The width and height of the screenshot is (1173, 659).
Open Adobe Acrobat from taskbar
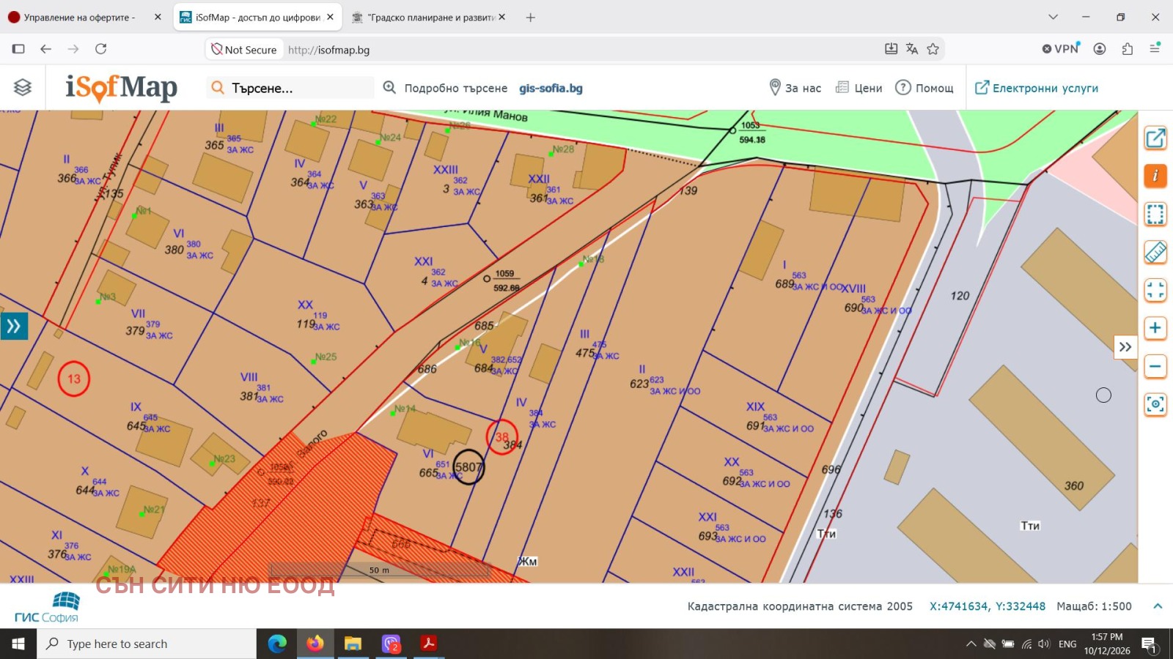coord(429,644)
